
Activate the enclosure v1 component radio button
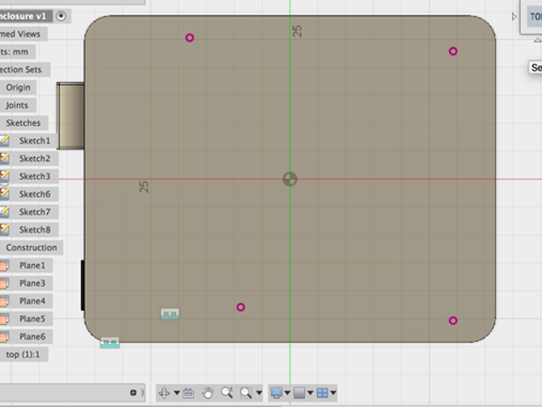tap(61, 16)
